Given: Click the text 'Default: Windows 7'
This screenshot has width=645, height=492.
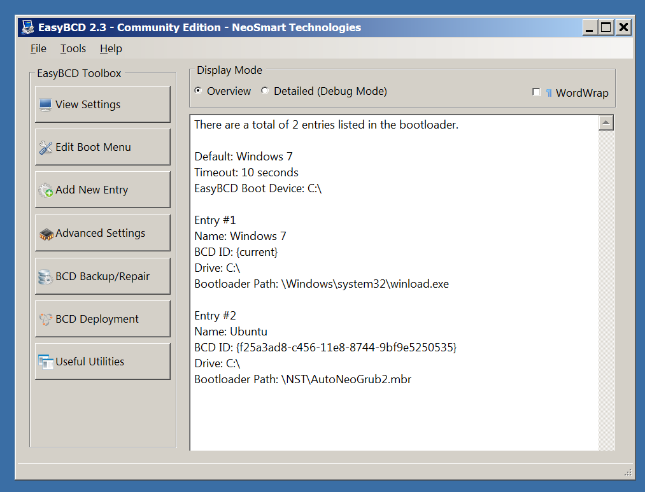Looking at the screenshot, I should tap(243, 157).
